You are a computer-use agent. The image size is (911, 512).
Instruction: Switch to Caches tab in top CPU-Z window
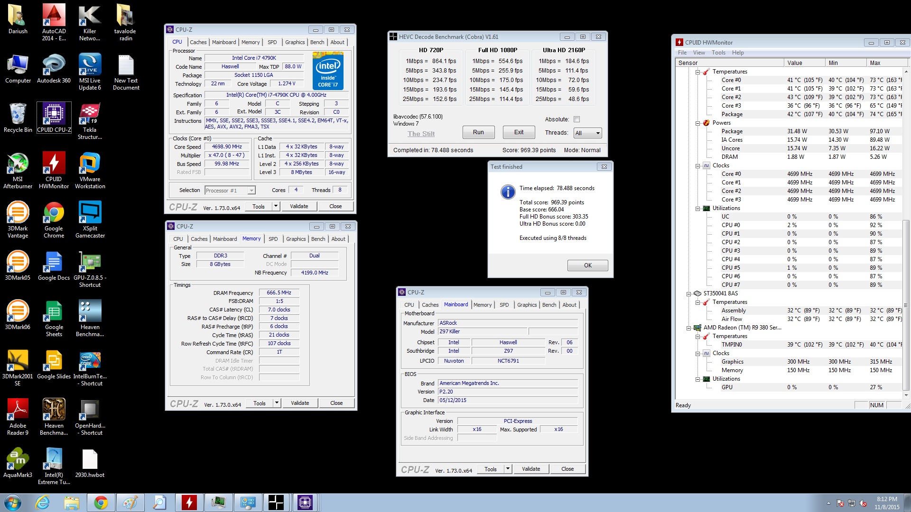(198, 42)
